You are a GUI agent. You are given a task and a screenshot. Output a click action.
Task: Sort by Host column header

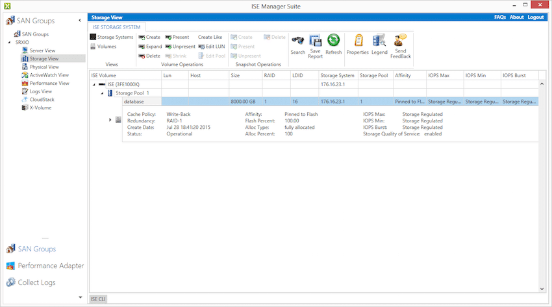(x=208, y=75)
